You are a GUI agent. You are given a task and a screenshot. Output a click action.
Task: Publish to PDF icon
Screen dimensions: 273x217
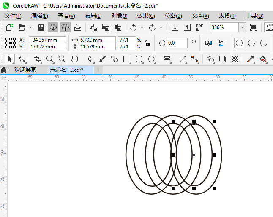[x=199, y=27]
